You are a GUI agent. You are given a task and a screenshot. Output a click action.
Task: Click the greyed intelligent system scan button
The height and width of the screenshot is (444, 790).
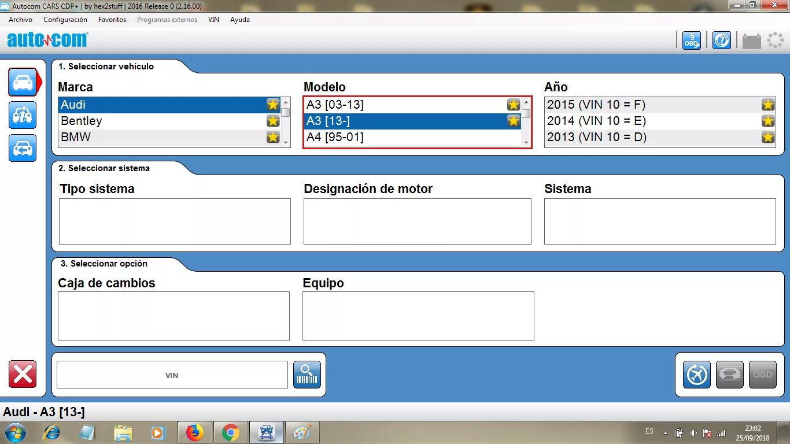(730, 375)
